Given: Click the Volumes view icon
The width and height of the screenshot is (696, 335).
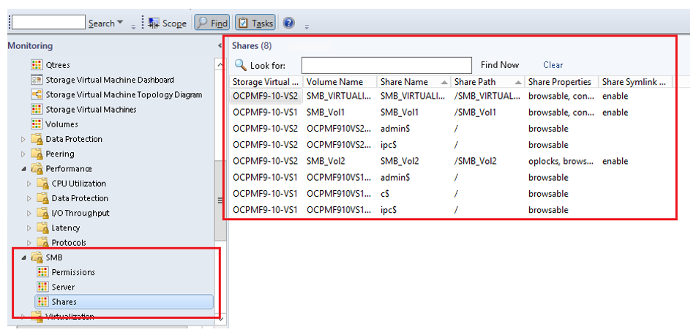Looking at the screenshot, I should pyautogui.click(x=37, y=124).
